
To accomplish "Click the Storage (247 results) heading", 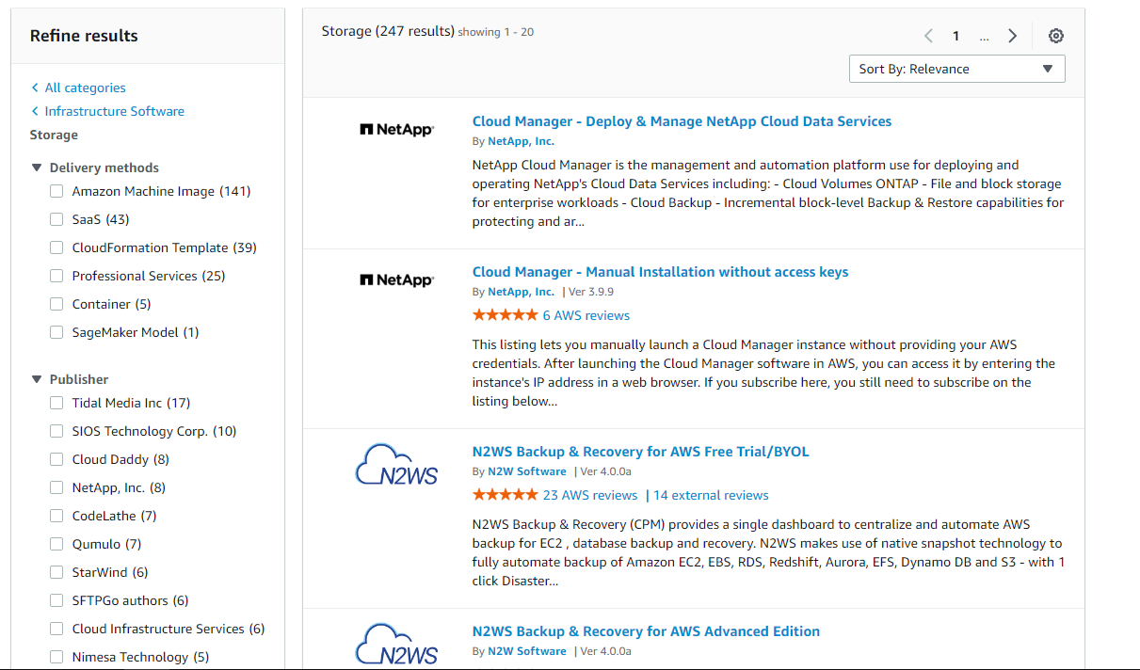I will (388, 31).
